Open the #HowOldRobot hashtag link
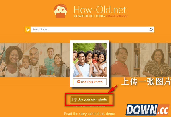This screenshot has height=117, width=171. point(117,16)
